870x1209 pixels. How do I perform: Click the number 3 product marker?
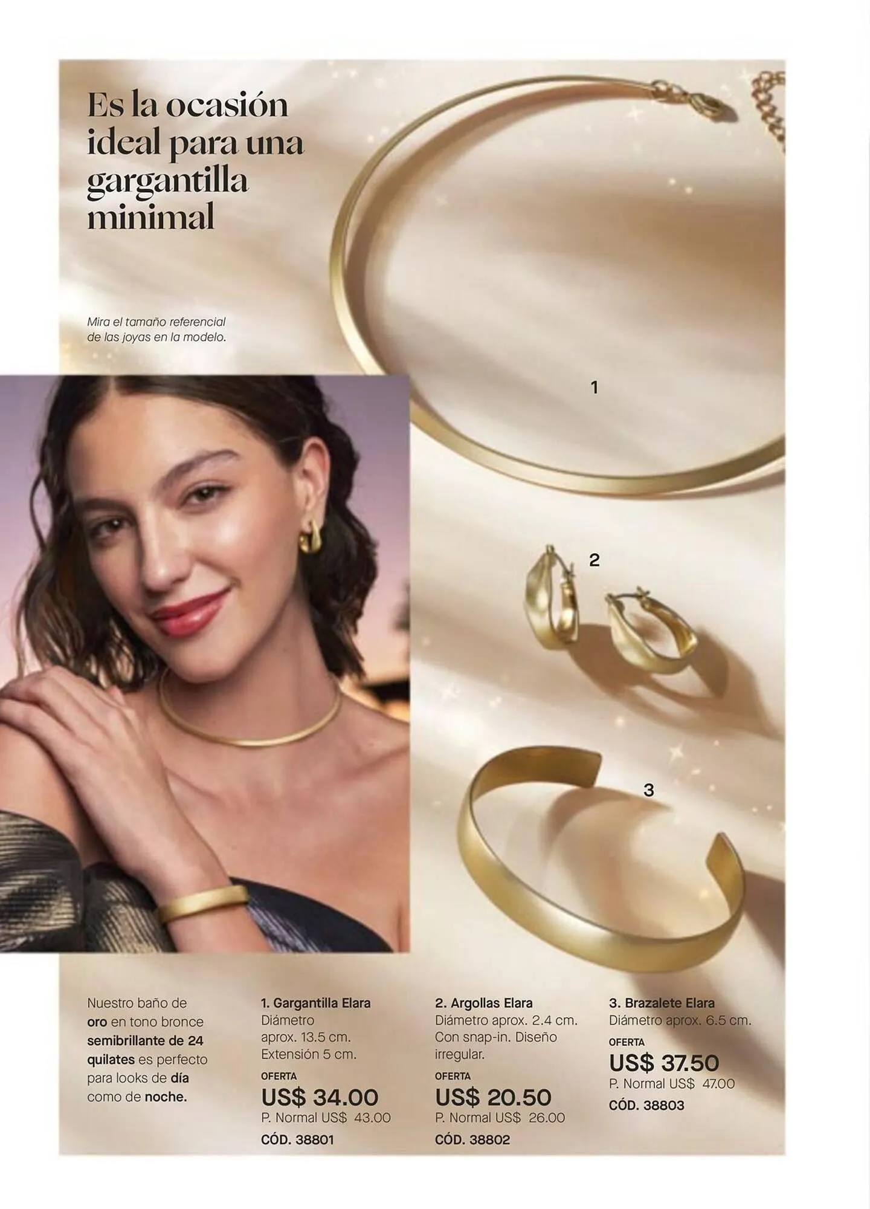tap(648, 790)
